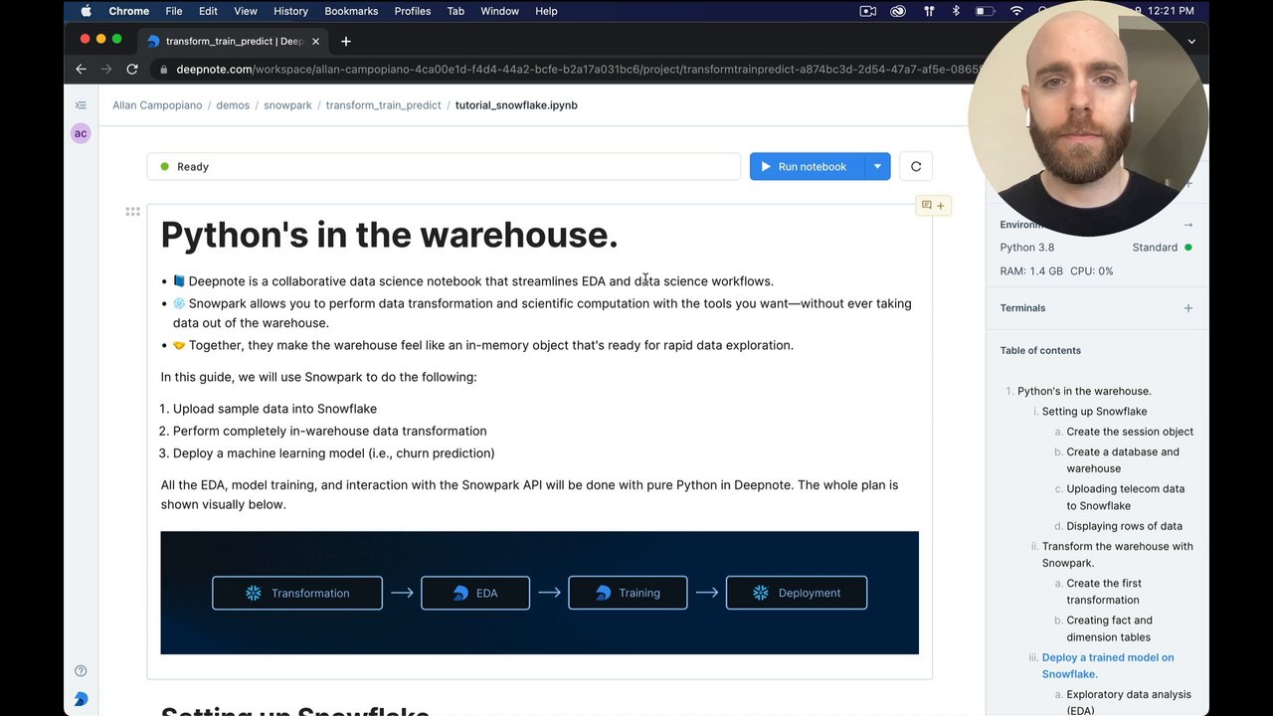Open the tab search chevron in Chrome
Image resolution: width=1273 pixels, height=716 pixels.
point(1191,41)
